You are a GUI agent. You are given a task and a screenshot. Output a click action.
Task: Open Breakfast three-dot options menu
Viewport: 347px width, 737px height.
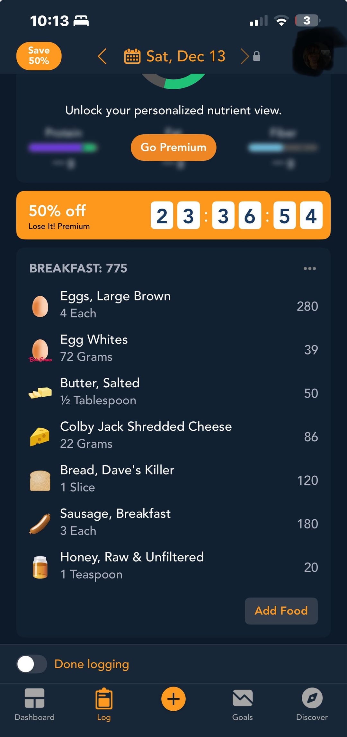click(310, 268)
